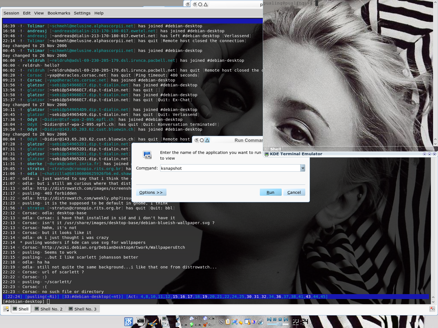Click the 'try' taskbar entry

tap(167, 325)
